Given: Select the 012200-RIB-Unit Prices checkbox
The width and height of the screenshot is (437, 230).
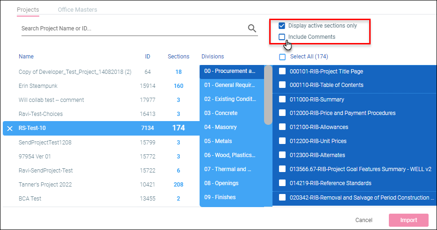Looking at the screenshot, I should tap(282, 141).
